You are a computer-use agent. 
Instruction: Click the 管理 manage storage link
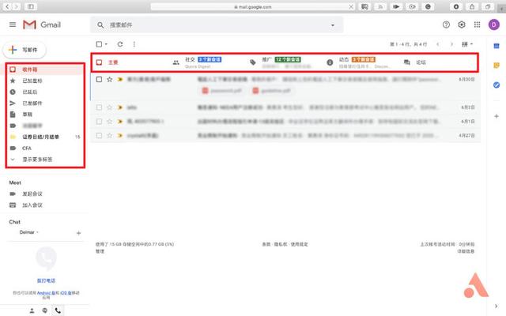100,251
